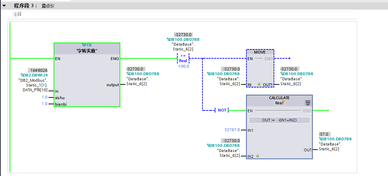This screenshot has width=388, height=176.
Task: Collapse network 程序段 3 with the triangle
Action: point(4,6)
